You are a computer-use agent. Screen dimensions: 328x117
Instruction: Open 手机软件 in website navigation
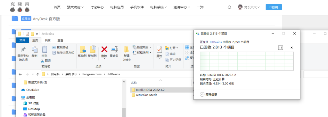click(137, 7)
